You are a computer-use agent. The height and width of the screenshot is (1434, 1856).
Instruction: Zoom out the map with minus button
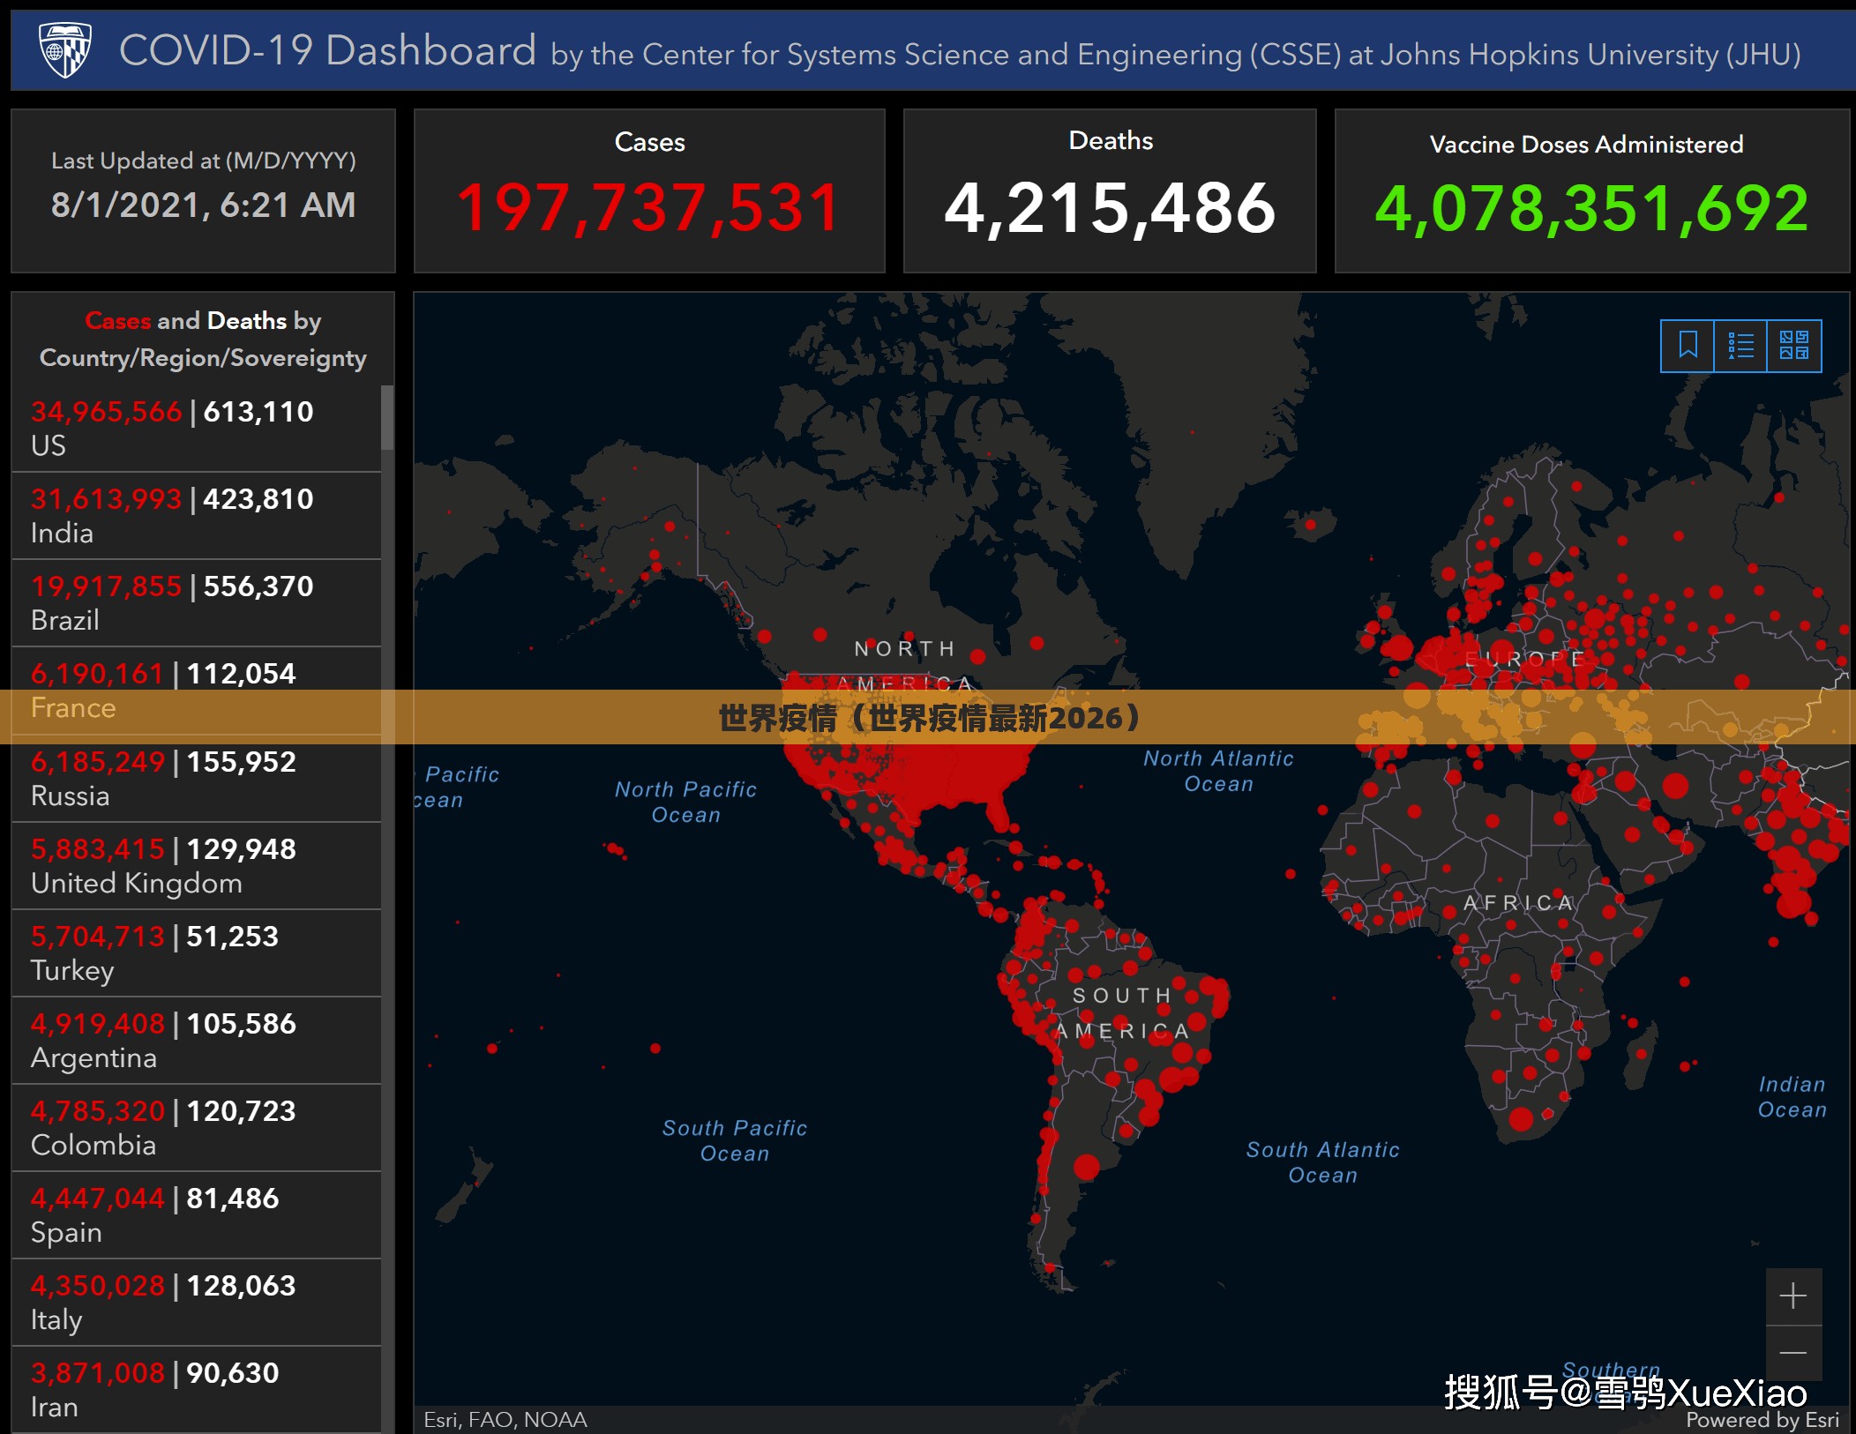click(1793, 1353)
